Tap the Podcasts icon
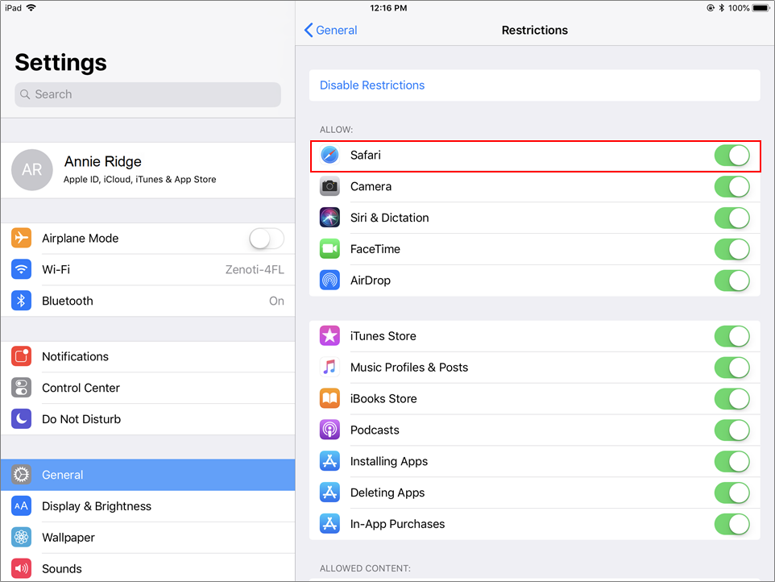Image resolution: width=775 pixels, height=582 pixels. click(329, 430)
